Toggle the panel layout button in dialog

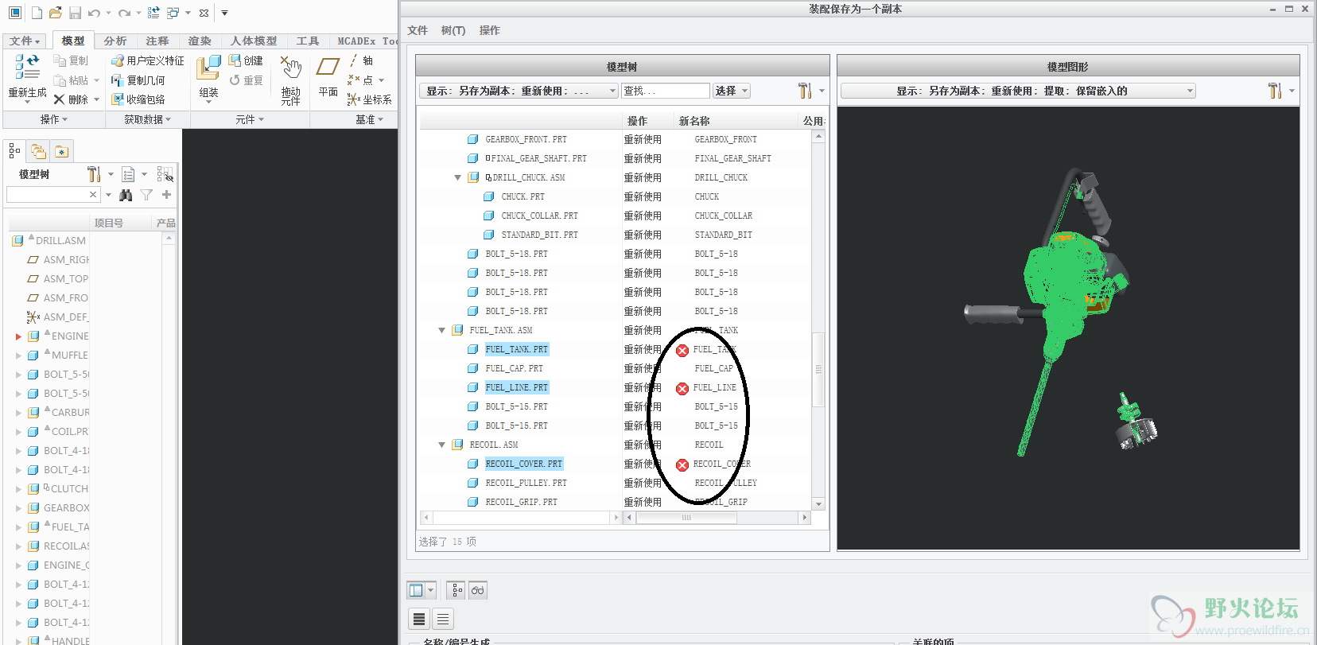pos(416,590)
